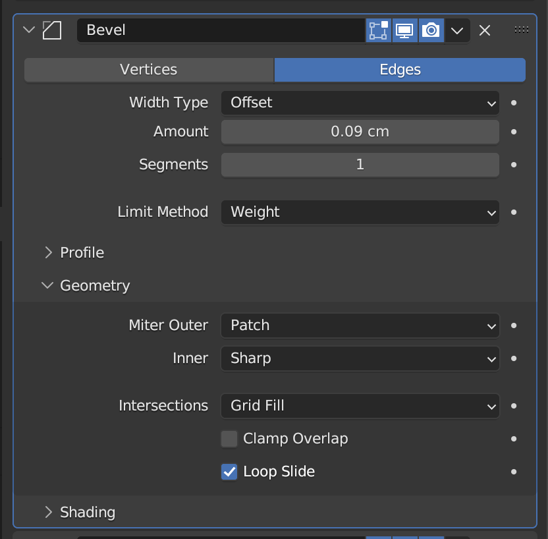Toggle the Bevel modifier's Edit Mode display
548x539 pixels.
[x=379, y=30]
